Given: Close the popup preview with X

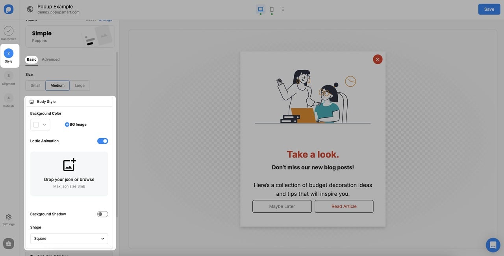Looking at the screenshot, I should [x=378, y=59].
